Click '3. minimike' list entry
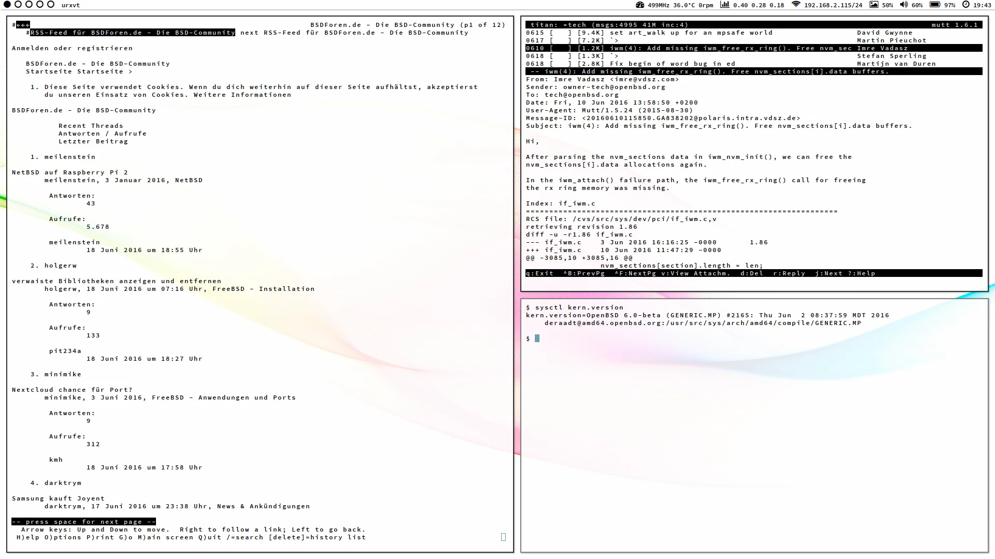995x559 pixels. [56, 374]
